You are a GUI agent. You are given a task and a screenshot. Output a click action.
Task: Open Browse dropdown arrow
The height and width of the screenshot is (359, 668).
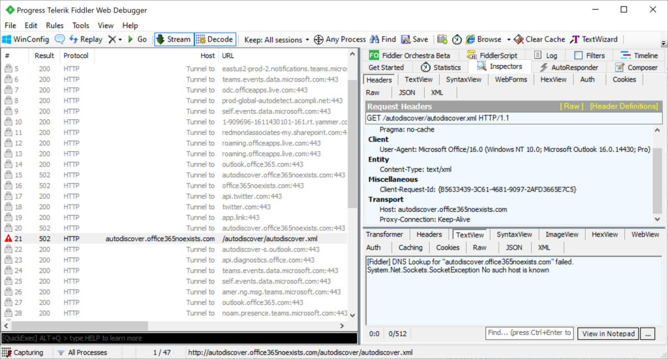[x=509, y=40]
